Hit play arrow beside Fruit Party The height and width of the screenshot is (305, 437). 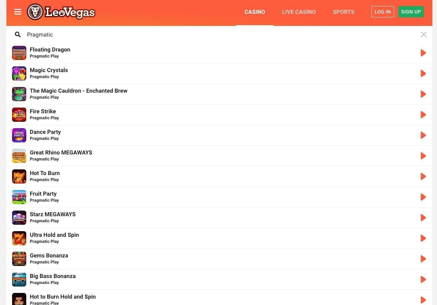click(x=423, y=197)
